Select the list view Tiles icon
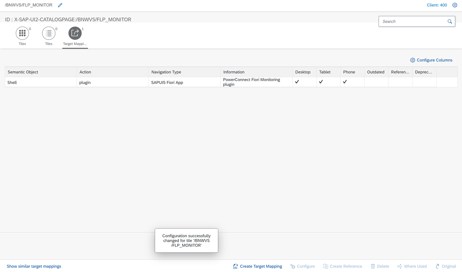Image resolution: width=462 pixels, height=272 pixels. 49,33
